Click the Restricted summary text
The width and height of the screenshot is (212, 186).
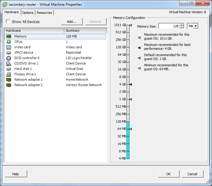tap(73, 52)
